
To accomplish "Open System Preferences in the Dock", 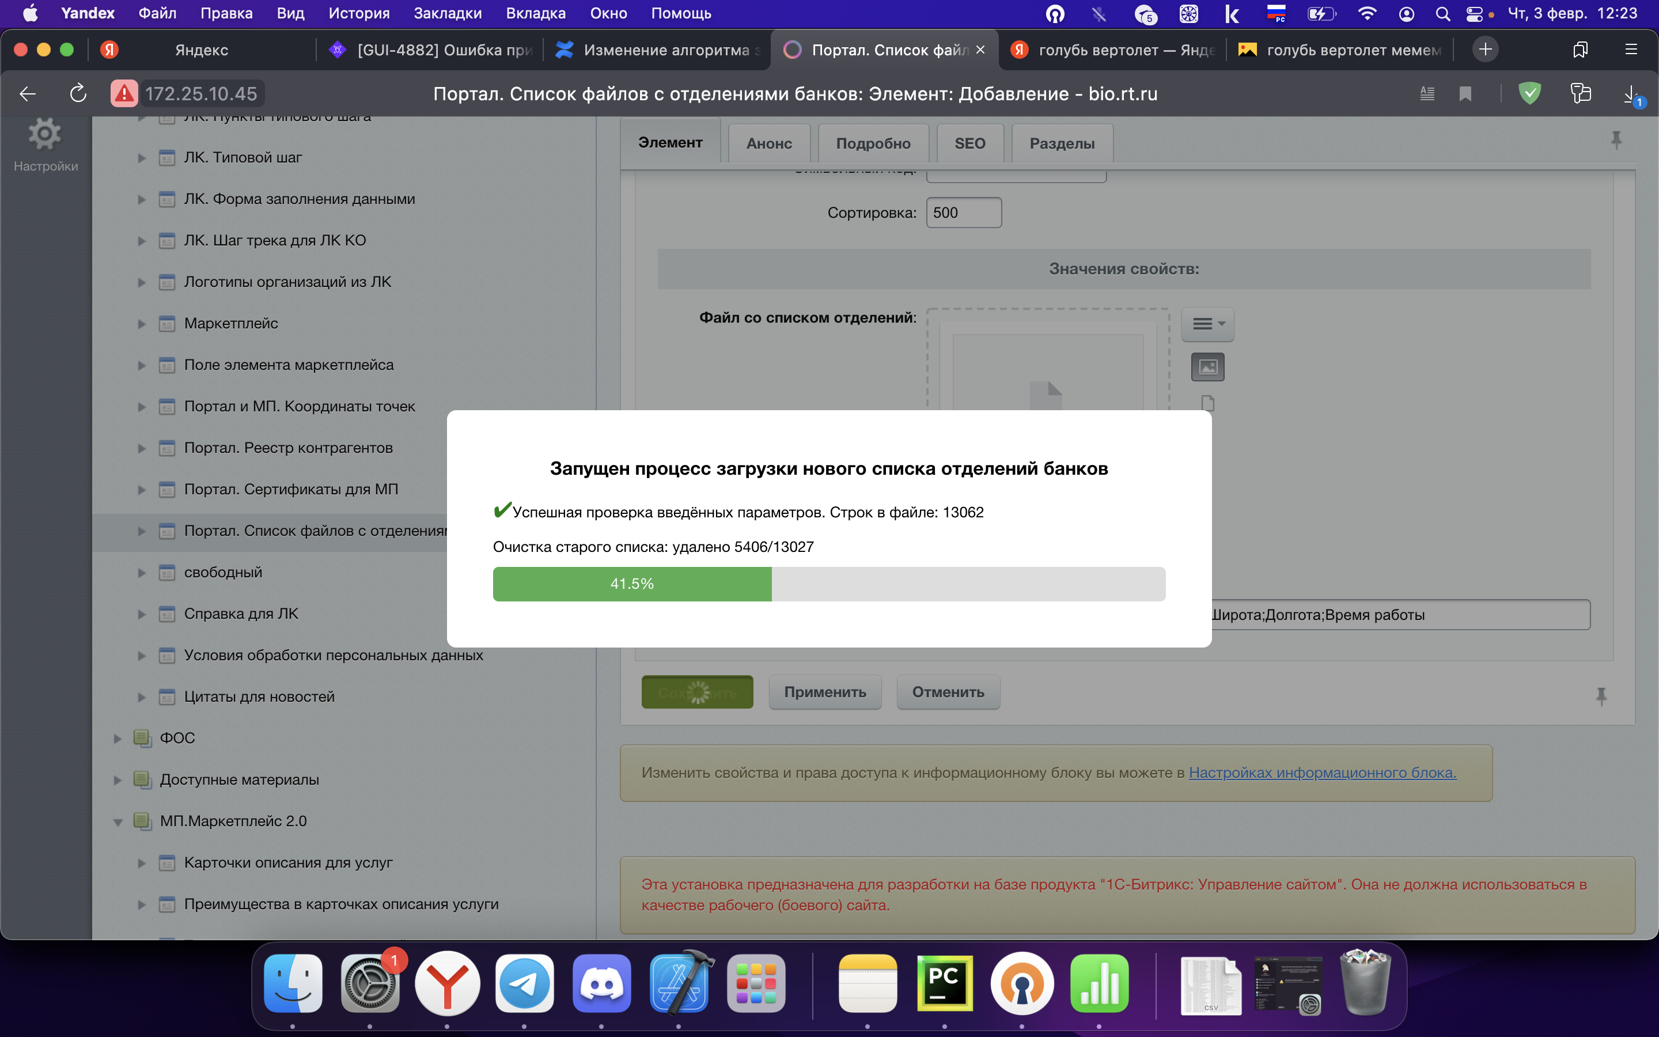I will point(370,983).
